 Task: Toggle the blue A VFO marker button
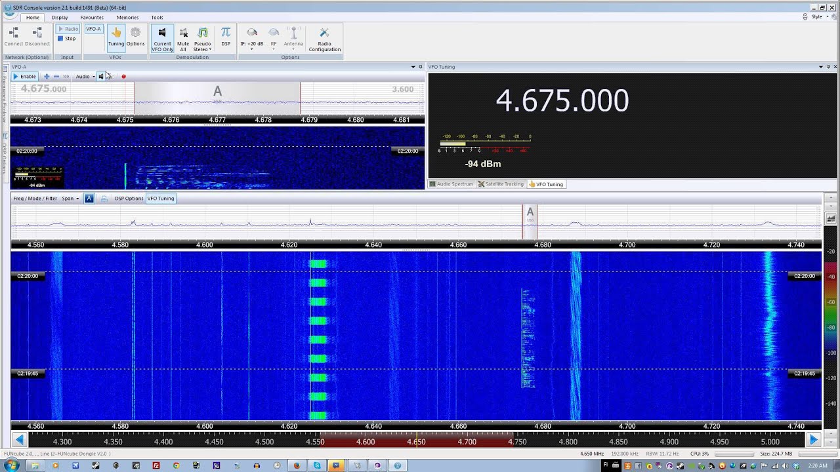pos(89,198)
